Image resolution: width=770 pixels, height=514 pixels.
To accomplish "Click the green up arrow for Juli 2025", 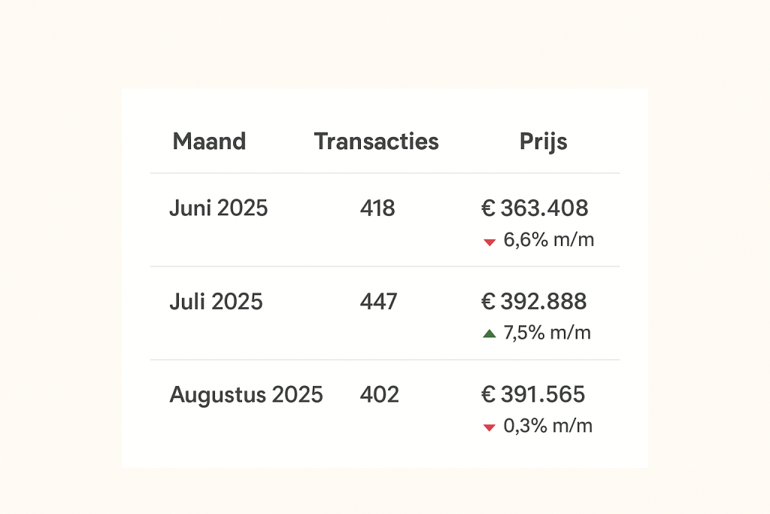I will tap(490, 333).
